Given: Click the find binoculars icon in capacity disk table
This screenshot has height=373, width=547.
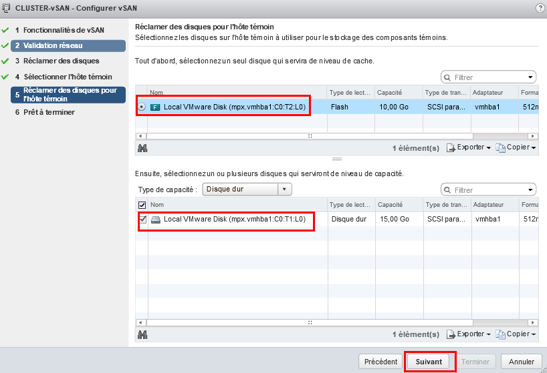Looking at the screenshot, I should [x=142, y=335].
